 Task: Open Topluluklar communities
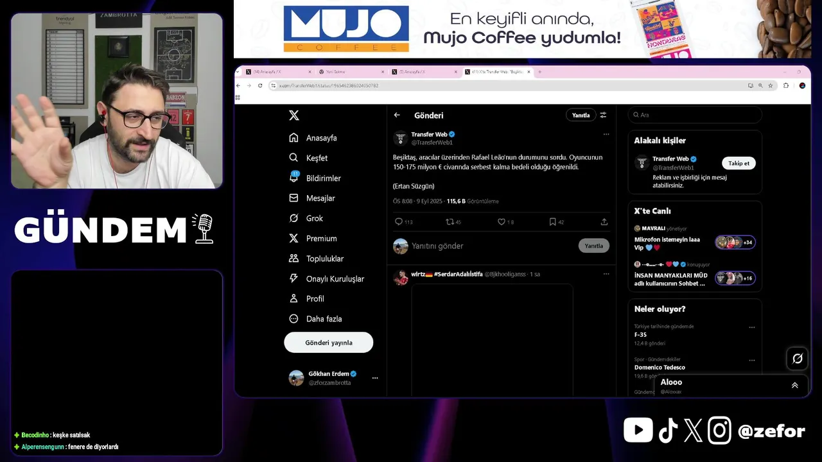[x=316, y=259]
